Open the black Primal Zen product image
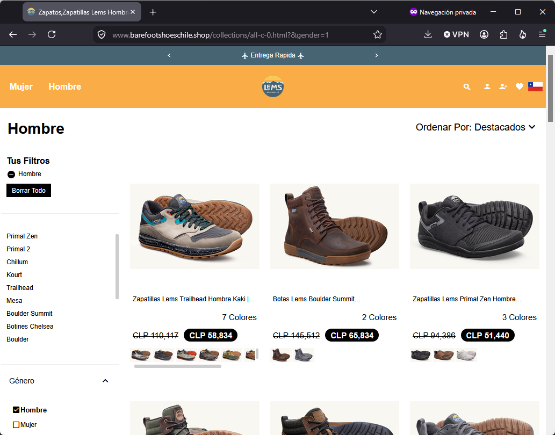 click(x=474, y=226)
